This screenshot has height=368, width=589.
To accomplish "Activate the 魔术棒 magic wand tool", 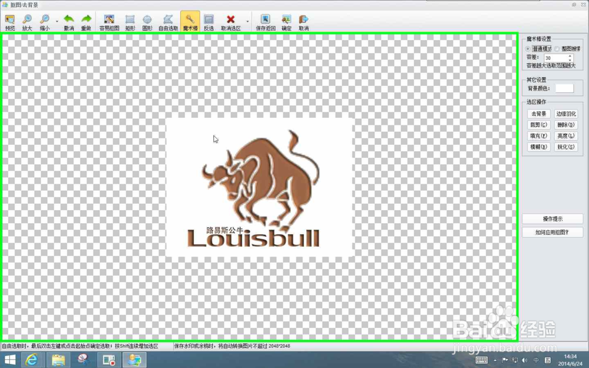I will [190, 22].
